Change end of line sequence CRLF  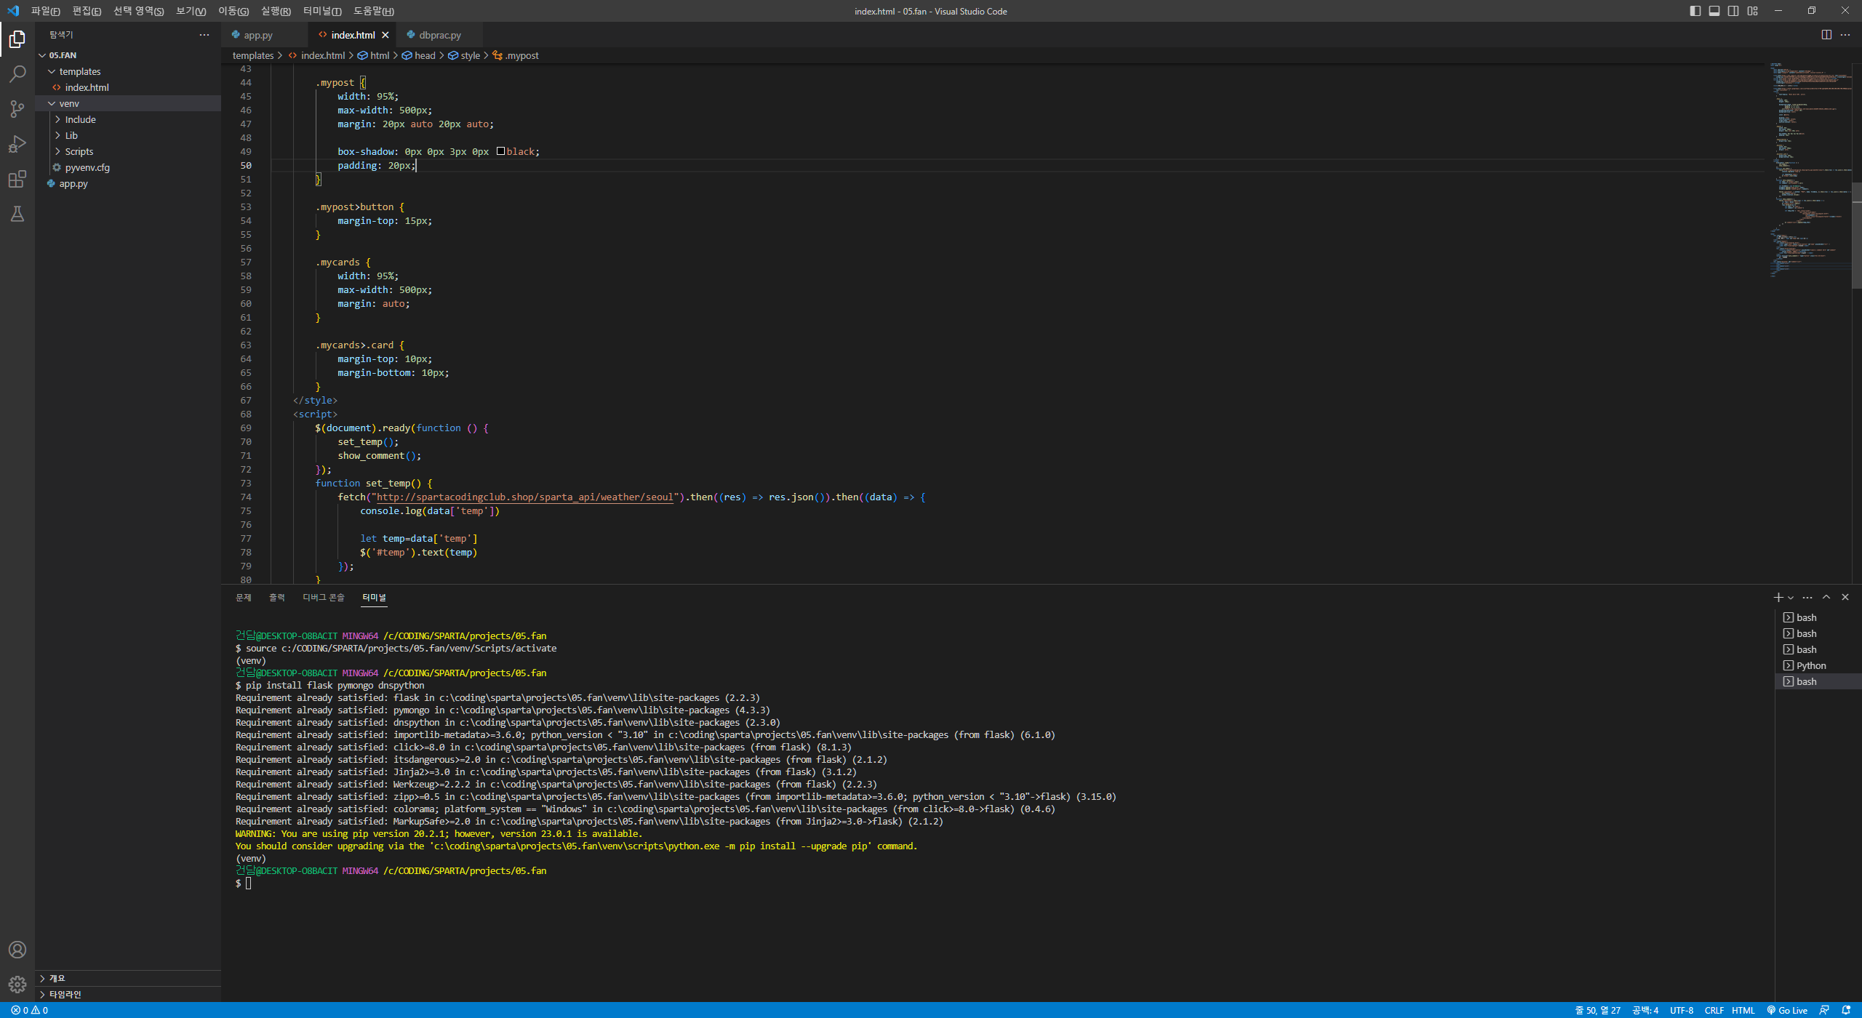(x=1714, y=1010)
